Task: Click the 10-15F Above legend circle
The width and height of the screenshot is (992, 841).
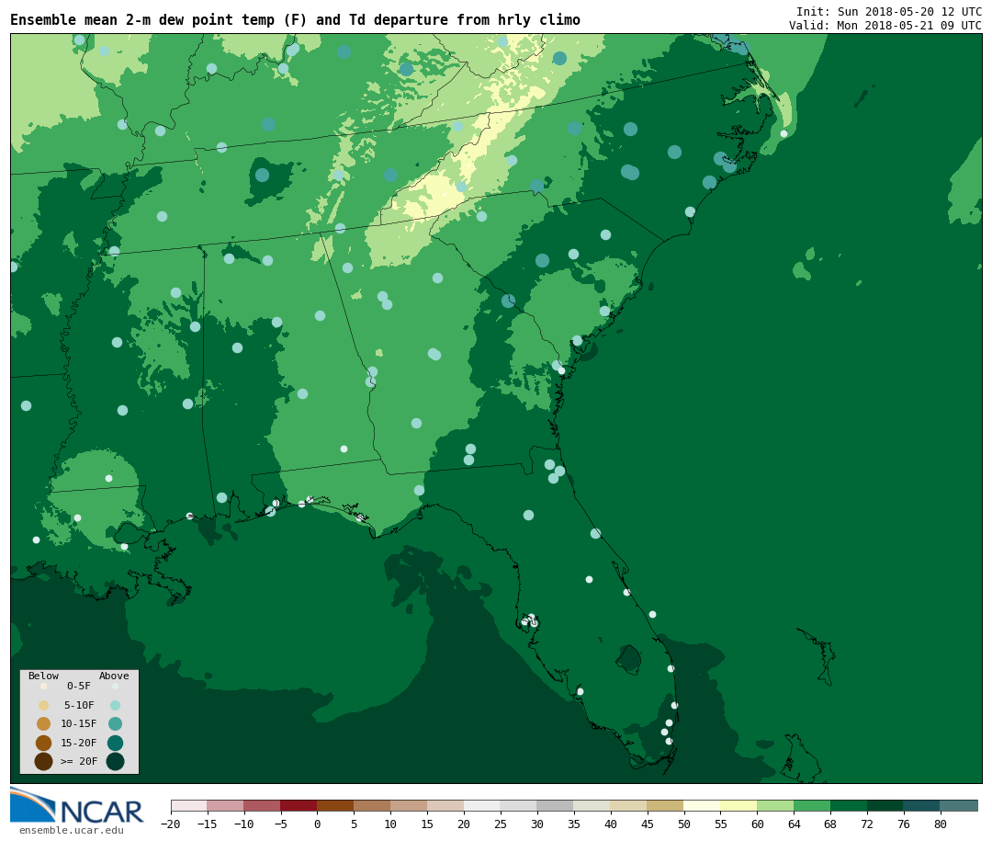Action: coord(115,723)
